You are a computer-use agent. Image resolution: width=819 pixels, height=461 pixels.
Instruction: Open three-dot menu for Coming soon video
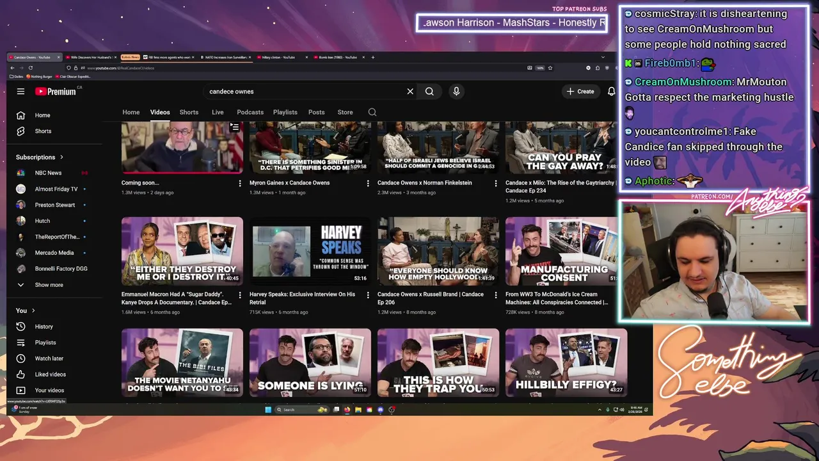pos(239,183)
